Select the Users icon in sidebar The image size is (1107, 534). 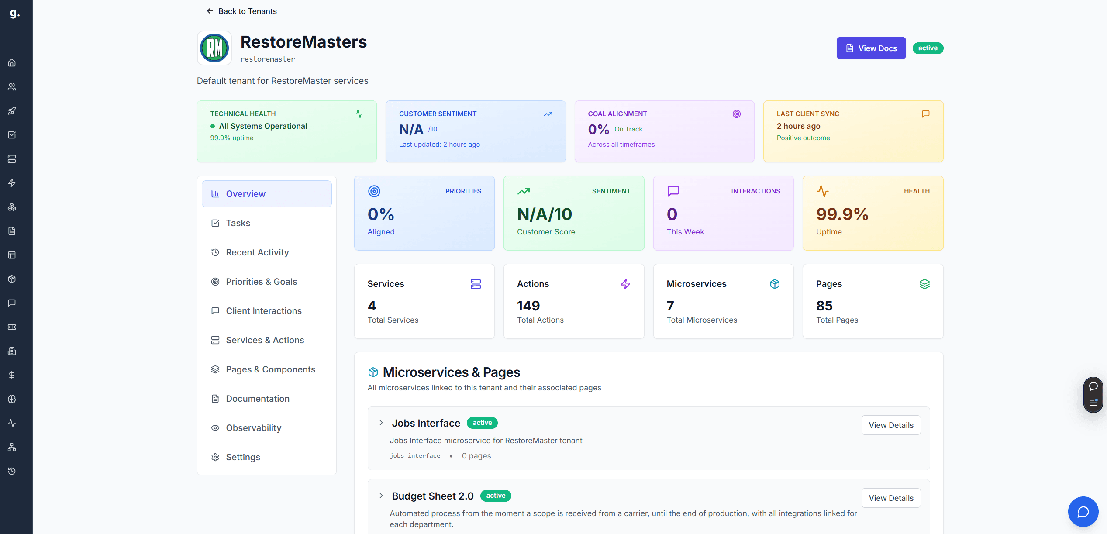12,86
